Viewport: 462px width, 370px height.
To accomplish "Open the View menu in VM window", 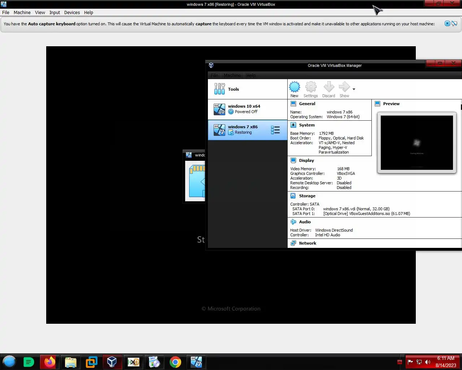I will [x=40, y=12].
